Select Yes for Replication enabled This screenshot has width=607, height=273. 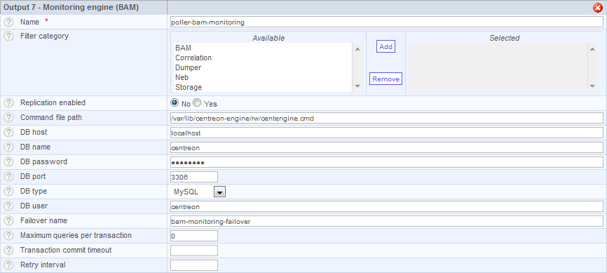197,103
